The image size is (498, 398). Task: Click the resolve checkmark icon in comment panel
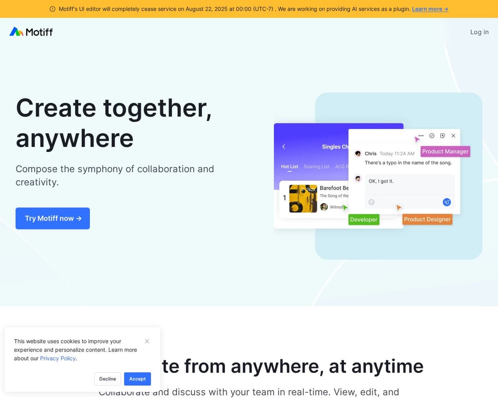click(x=432, y=136)
